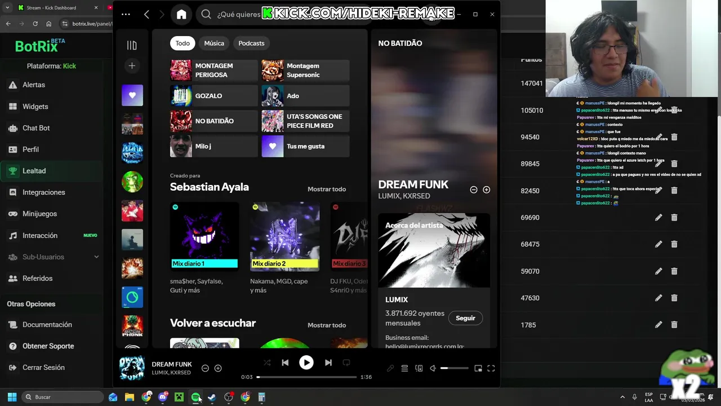Open Tus me gusta tile

[305, 146]
